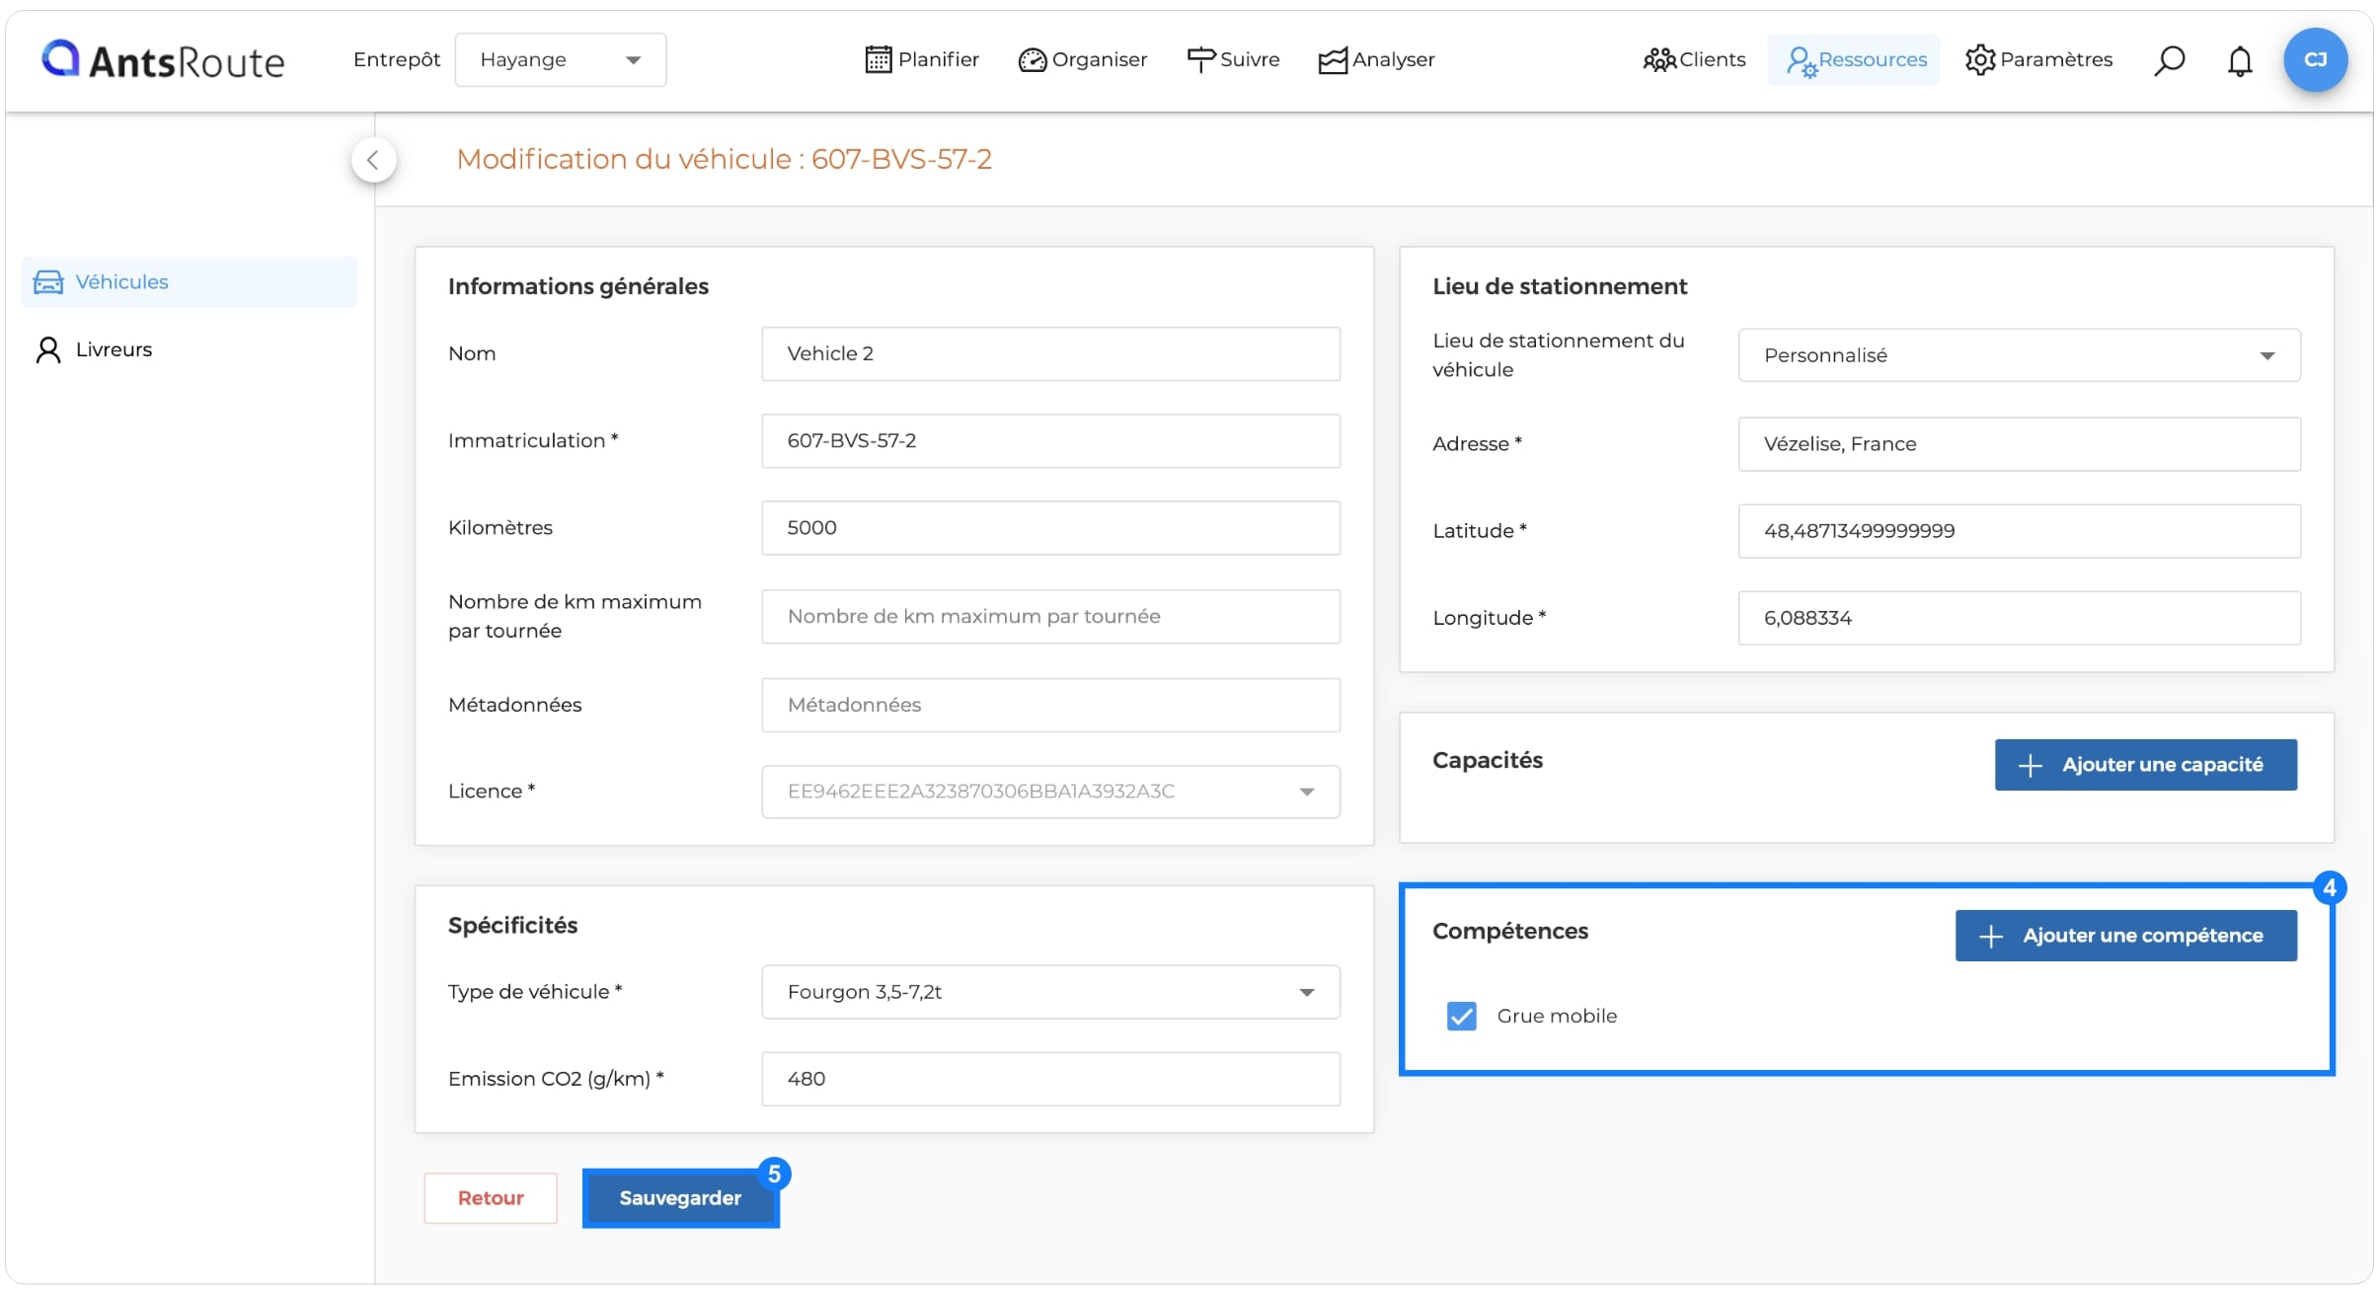Click the Organiser gauge icon

(1032, 60)
